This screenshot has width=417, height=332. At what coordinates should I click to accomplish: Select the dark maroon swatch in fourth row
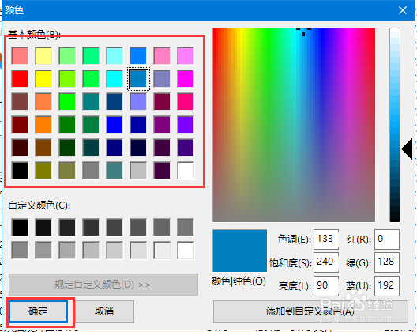pyautogui.click(x=20, y=125)
